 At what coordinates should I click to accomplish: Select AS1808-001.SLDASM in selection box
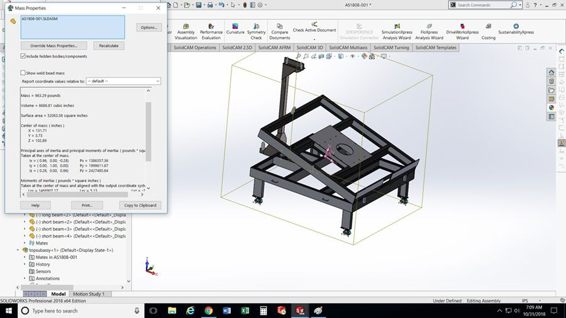click(40, 18)
